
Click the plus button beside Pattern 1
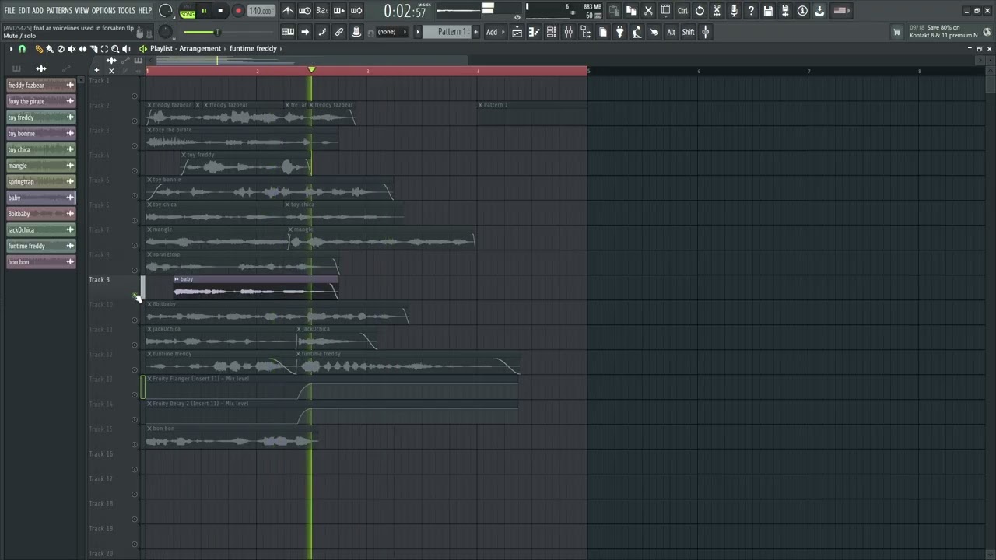(x=475, y=32)
